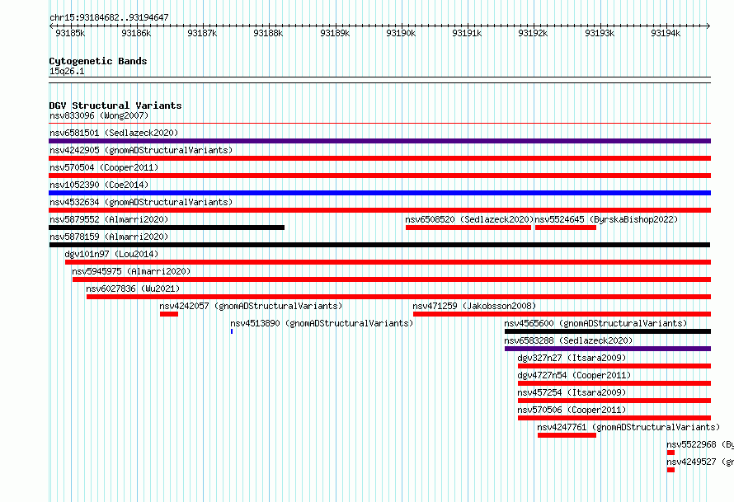Image resolution: width=734 pixels, height=502 pixels.
Task: Open the nsv5524645 (ByrskaBishop2022) label
Action: (x=606, y=219)
